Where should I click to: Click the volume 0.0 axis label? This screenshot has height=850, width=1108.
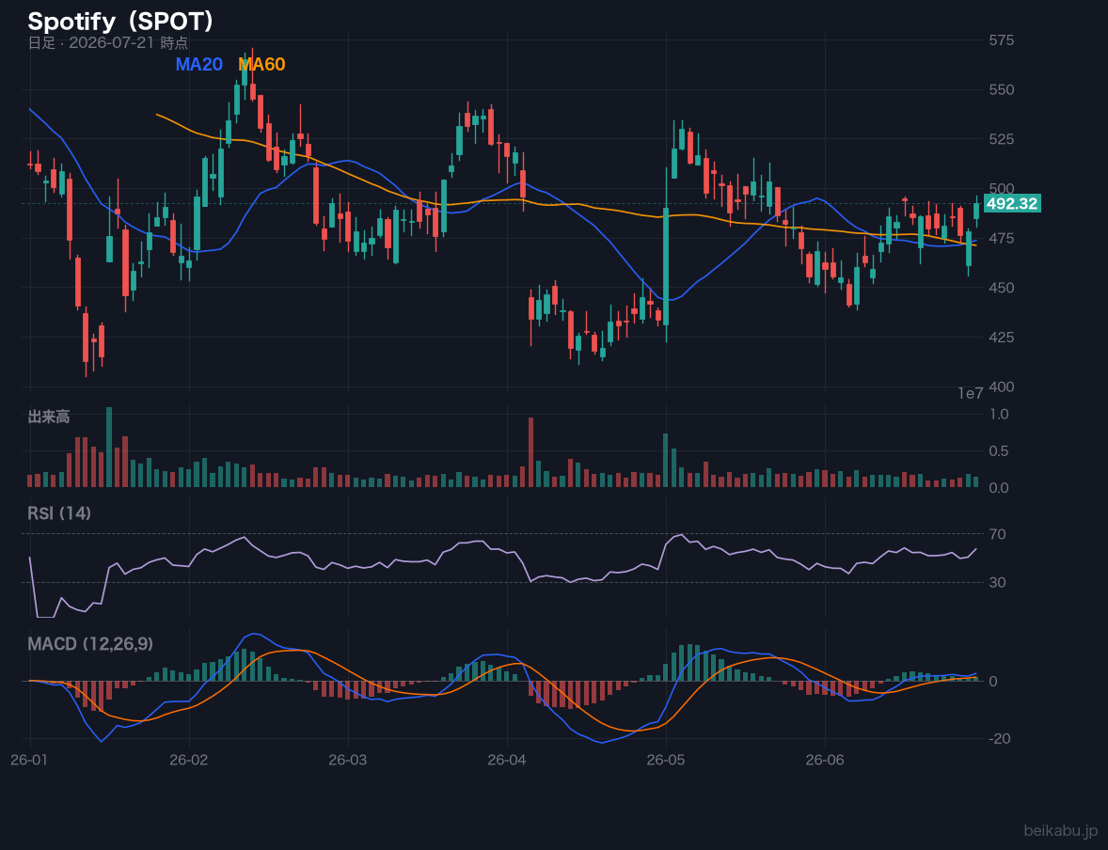coord(999,488)
